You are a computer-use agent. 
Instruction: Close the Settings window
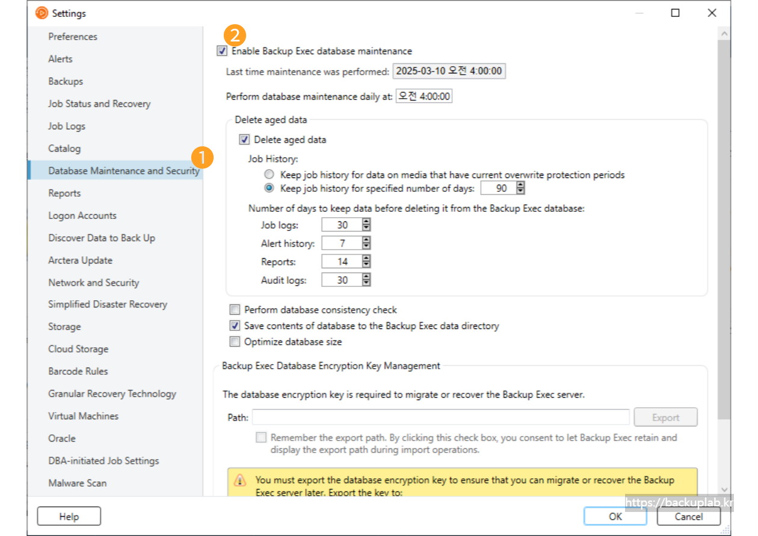(x=712, y=13)
